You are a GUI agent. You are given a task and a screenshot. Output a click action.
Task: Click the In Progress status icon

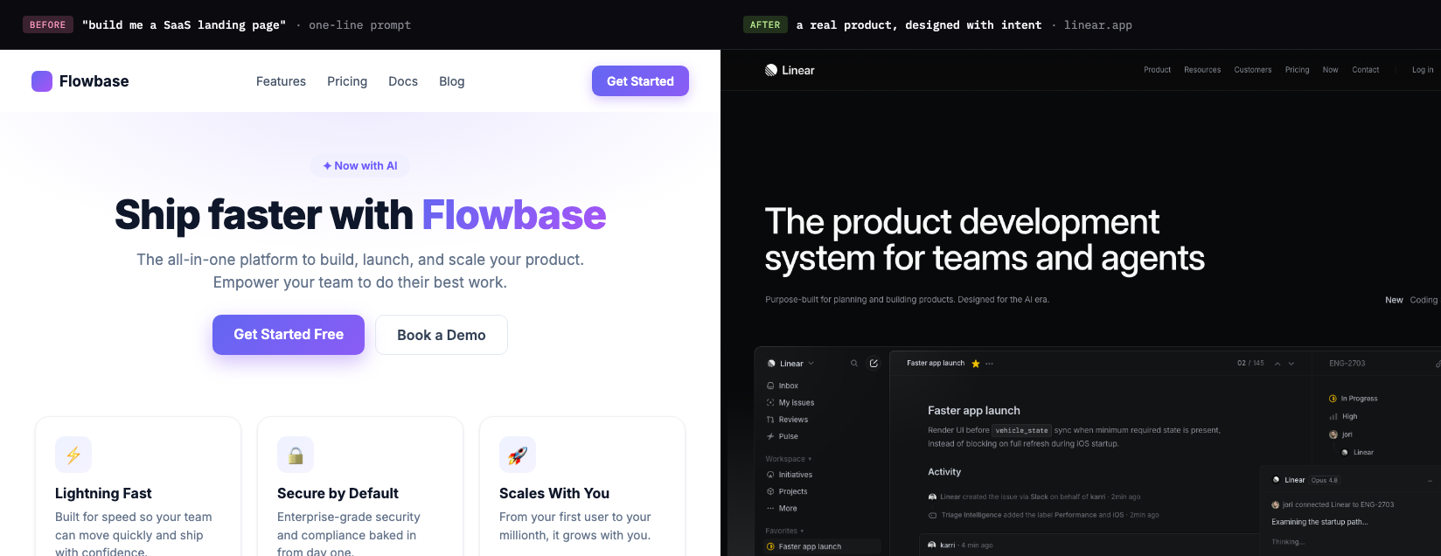tap(1333, 399)
